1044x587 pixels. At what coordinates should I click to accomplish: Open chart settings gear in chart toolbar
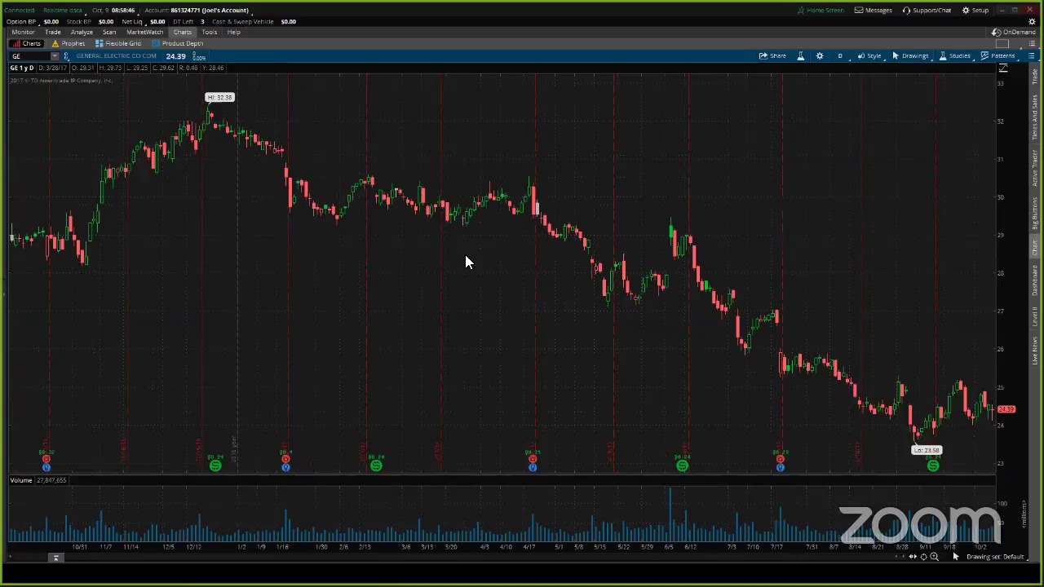[820, 55]
